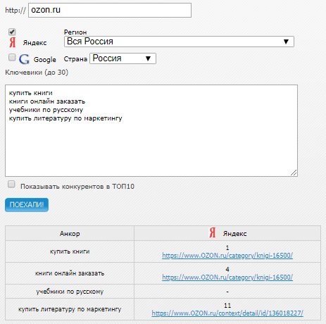Open the Страна dropdown Россия
Screen dimensions: 326x324
pos(123,58)
